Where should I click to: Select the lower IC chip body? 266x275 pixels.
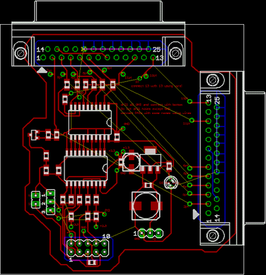coord(86,168)
